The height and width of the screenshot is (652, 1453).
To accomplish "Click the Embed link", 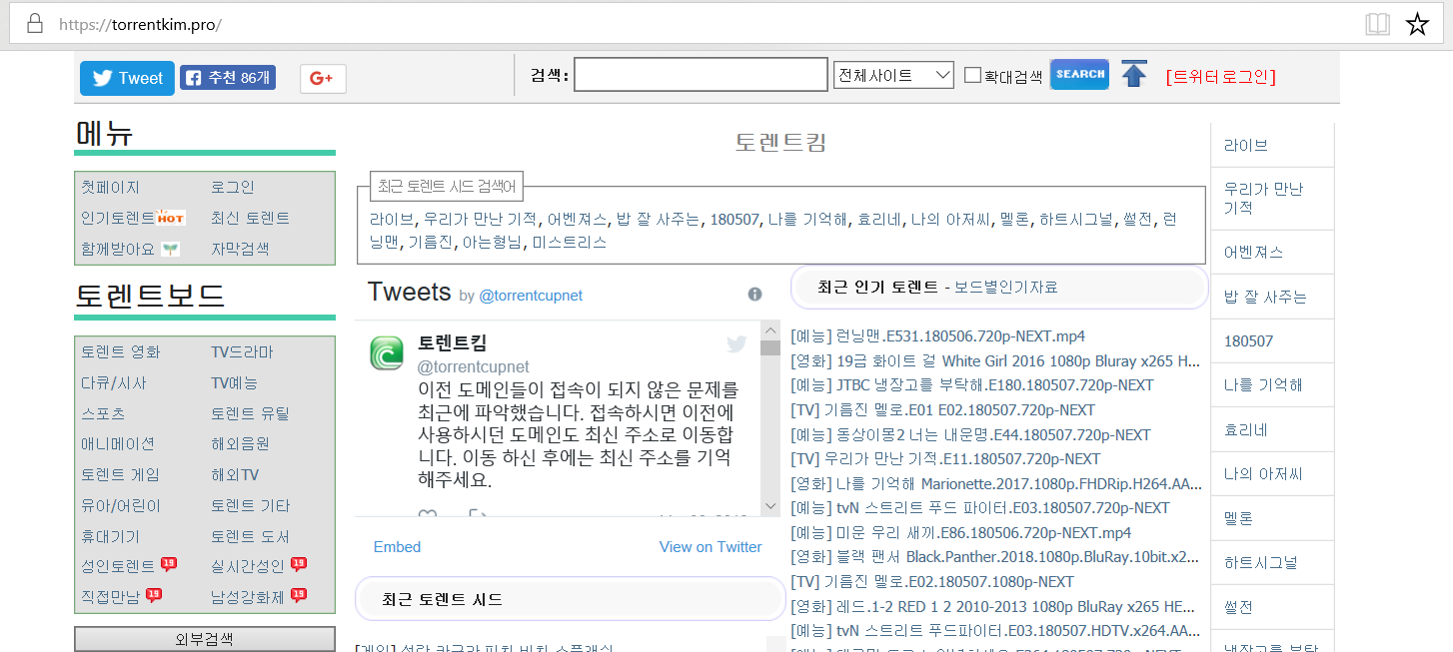I will 397,546.
